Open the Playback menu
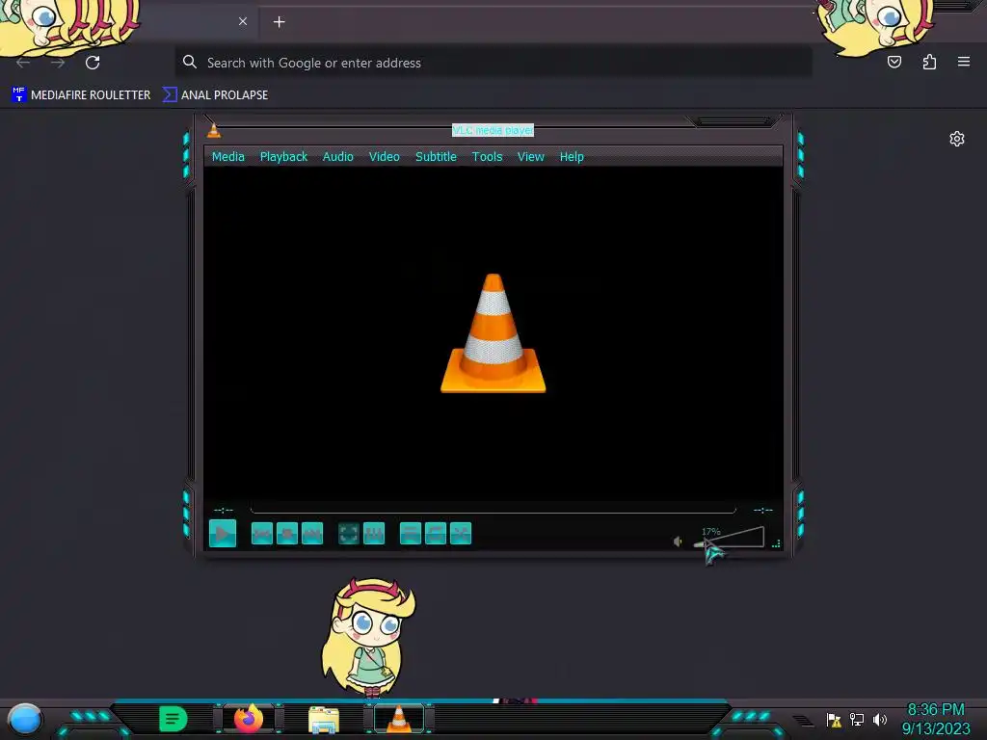987x740 pixels. [x=284, y=157]
